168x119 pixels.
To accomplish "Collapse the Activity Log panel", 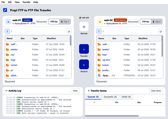I will (x=6, y=91).
